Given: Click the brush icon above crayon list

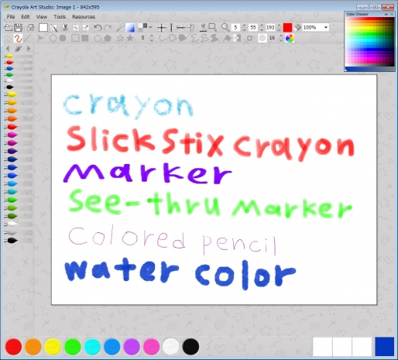Looking at the screenshot, I should [x=18, y=49].
